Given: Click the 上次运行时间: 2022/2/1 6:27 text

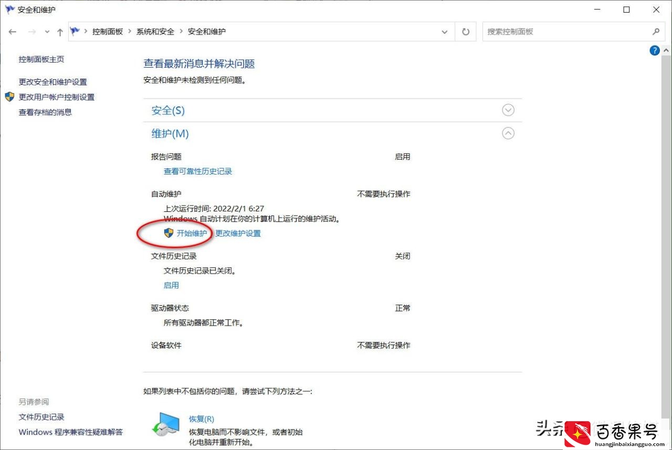Looking at the screenshot, I should click(214, 208).
